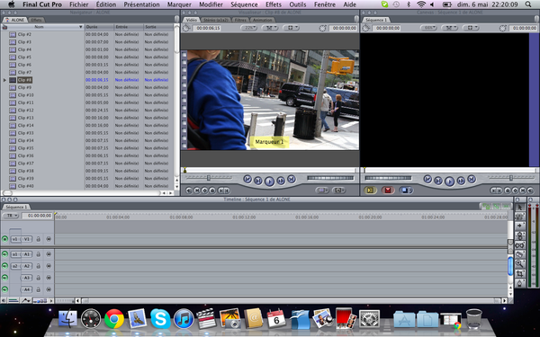Toggle A4 track audible control
Image resolution: width=540 pixels, height=337 pixels.
click(4, 289)
